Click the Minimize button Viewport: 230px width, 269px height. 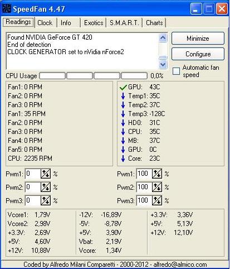[x=198, y=39]
